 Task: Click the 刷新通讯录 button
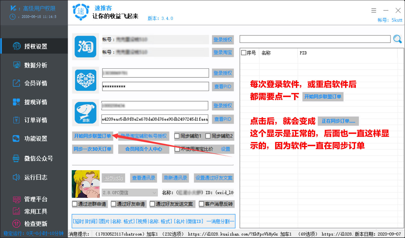pyautogui.click(x=175, y=178)
